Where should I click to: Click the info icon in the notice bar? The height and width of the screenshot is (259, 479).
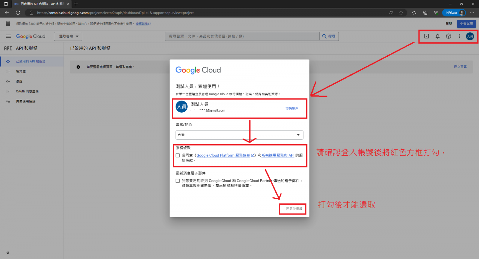[78, 67]
